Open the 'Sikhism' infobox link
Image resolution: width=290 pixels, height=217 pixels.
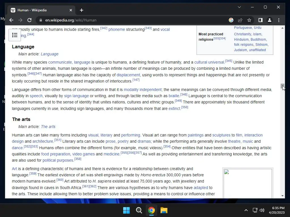click(261, 45)
